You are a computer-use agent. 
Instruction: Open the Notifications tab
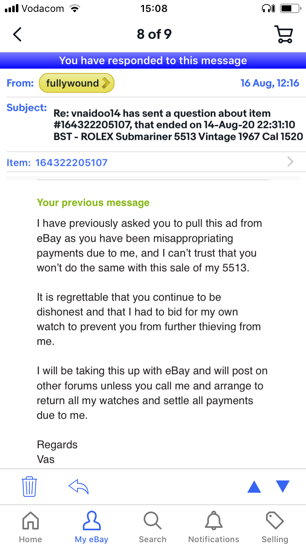tap(214, 527)
